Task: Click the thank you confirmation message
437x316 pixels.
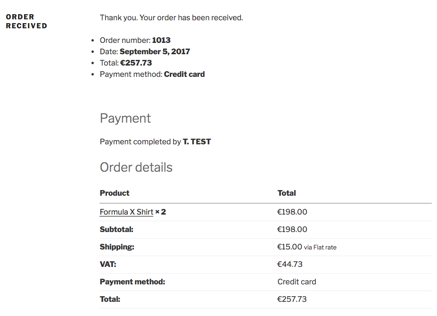Action: tap(171, 18)
